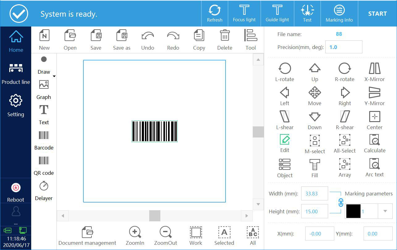397x250 pixels.
Task: Select the Draw tool
Action: point(44,65)
